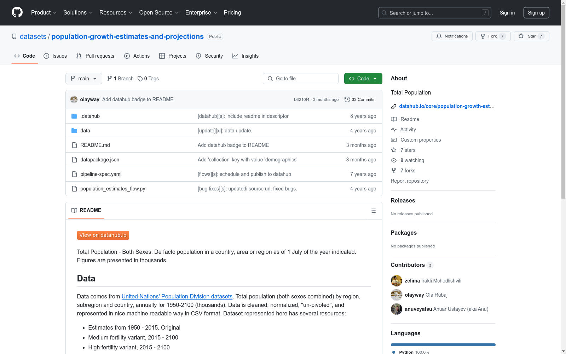This screenshot has width=566, height=354.
Task: Open the .datahub folder
Action: [90, 116]
